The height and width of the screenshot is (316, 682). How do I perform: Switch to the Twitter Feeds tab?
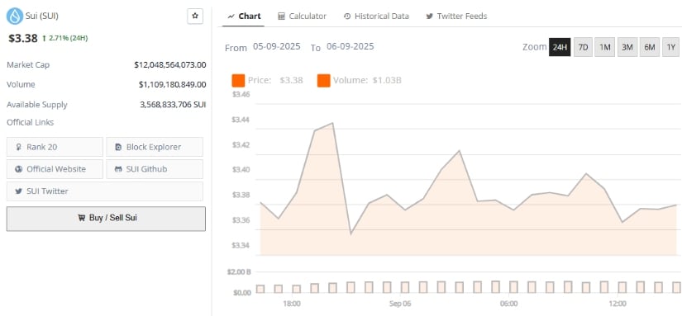point(456,16)
